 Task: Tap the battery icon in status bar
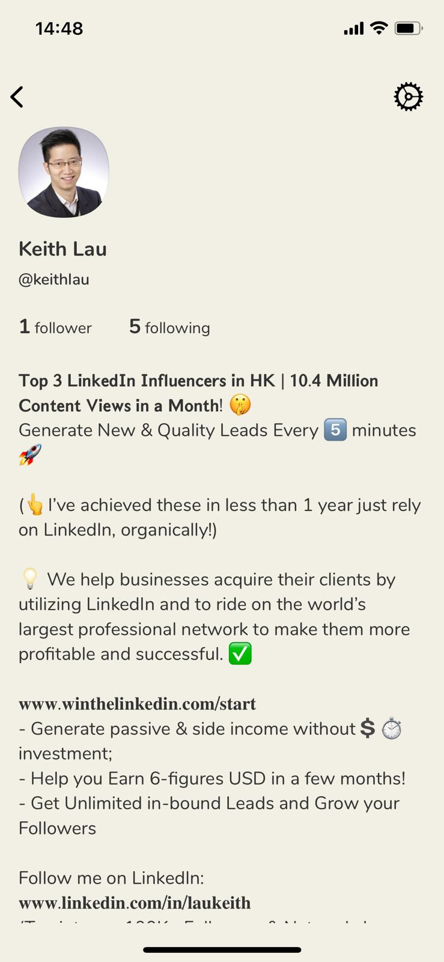[409, 28]
